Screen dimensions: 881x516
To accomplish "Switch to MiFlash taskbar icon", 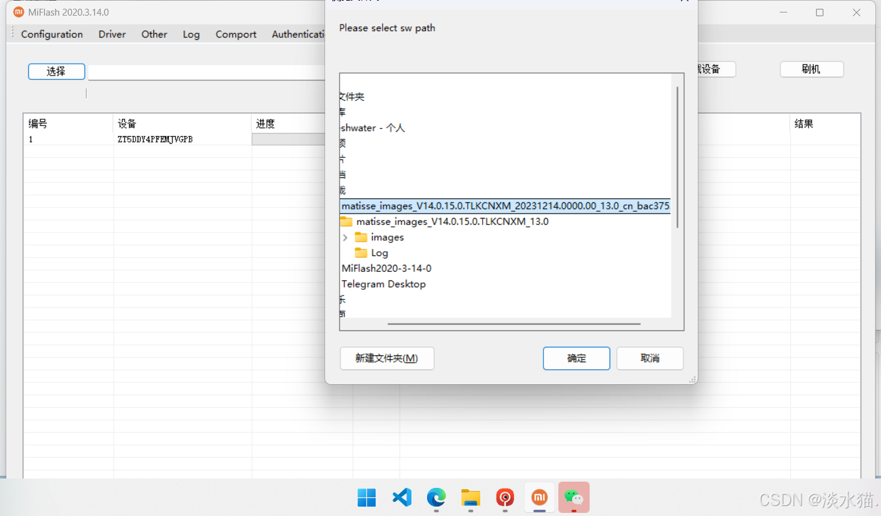I will click(x=539, y=497).
